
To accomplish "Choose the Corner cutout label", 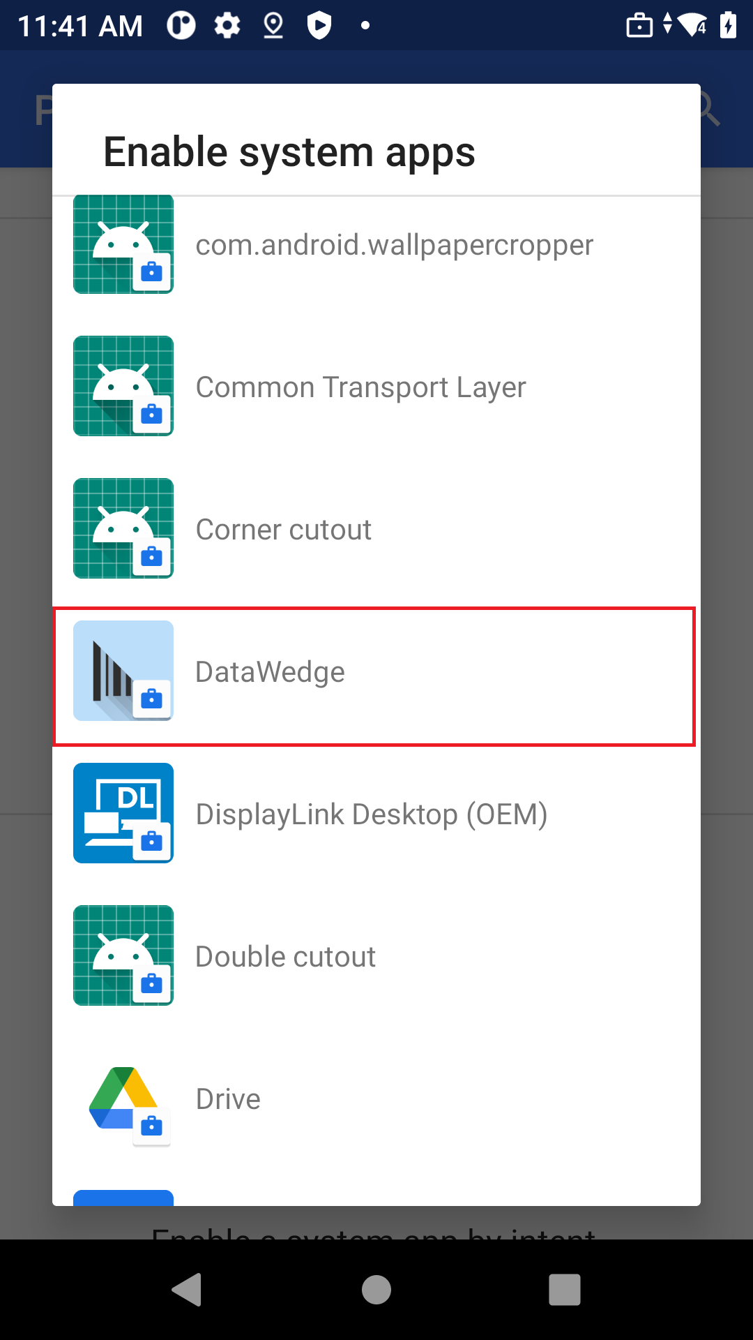I will 283,530.
